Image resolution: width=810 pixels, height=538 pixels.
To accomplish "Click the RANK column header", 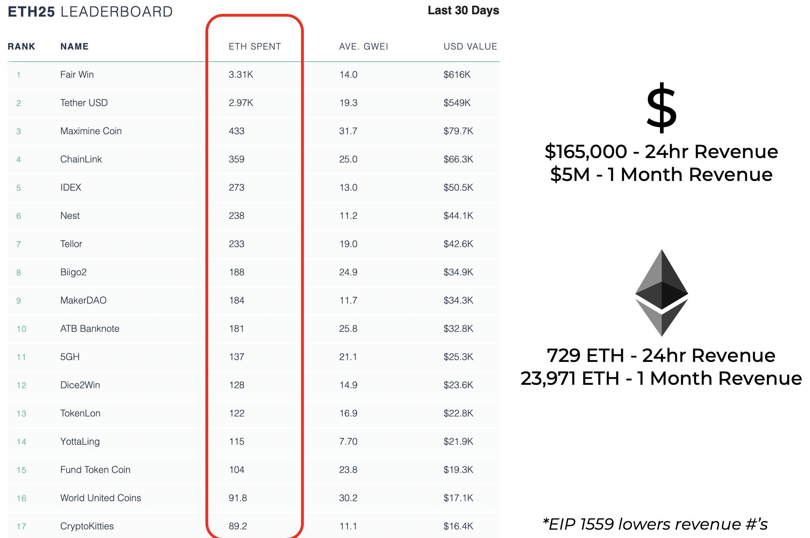I will click(21, 46).
